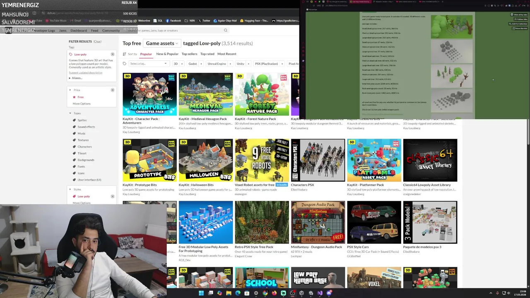
Task: Open Visual Studio from the taskbar
Action: click(x=320, y=293)
